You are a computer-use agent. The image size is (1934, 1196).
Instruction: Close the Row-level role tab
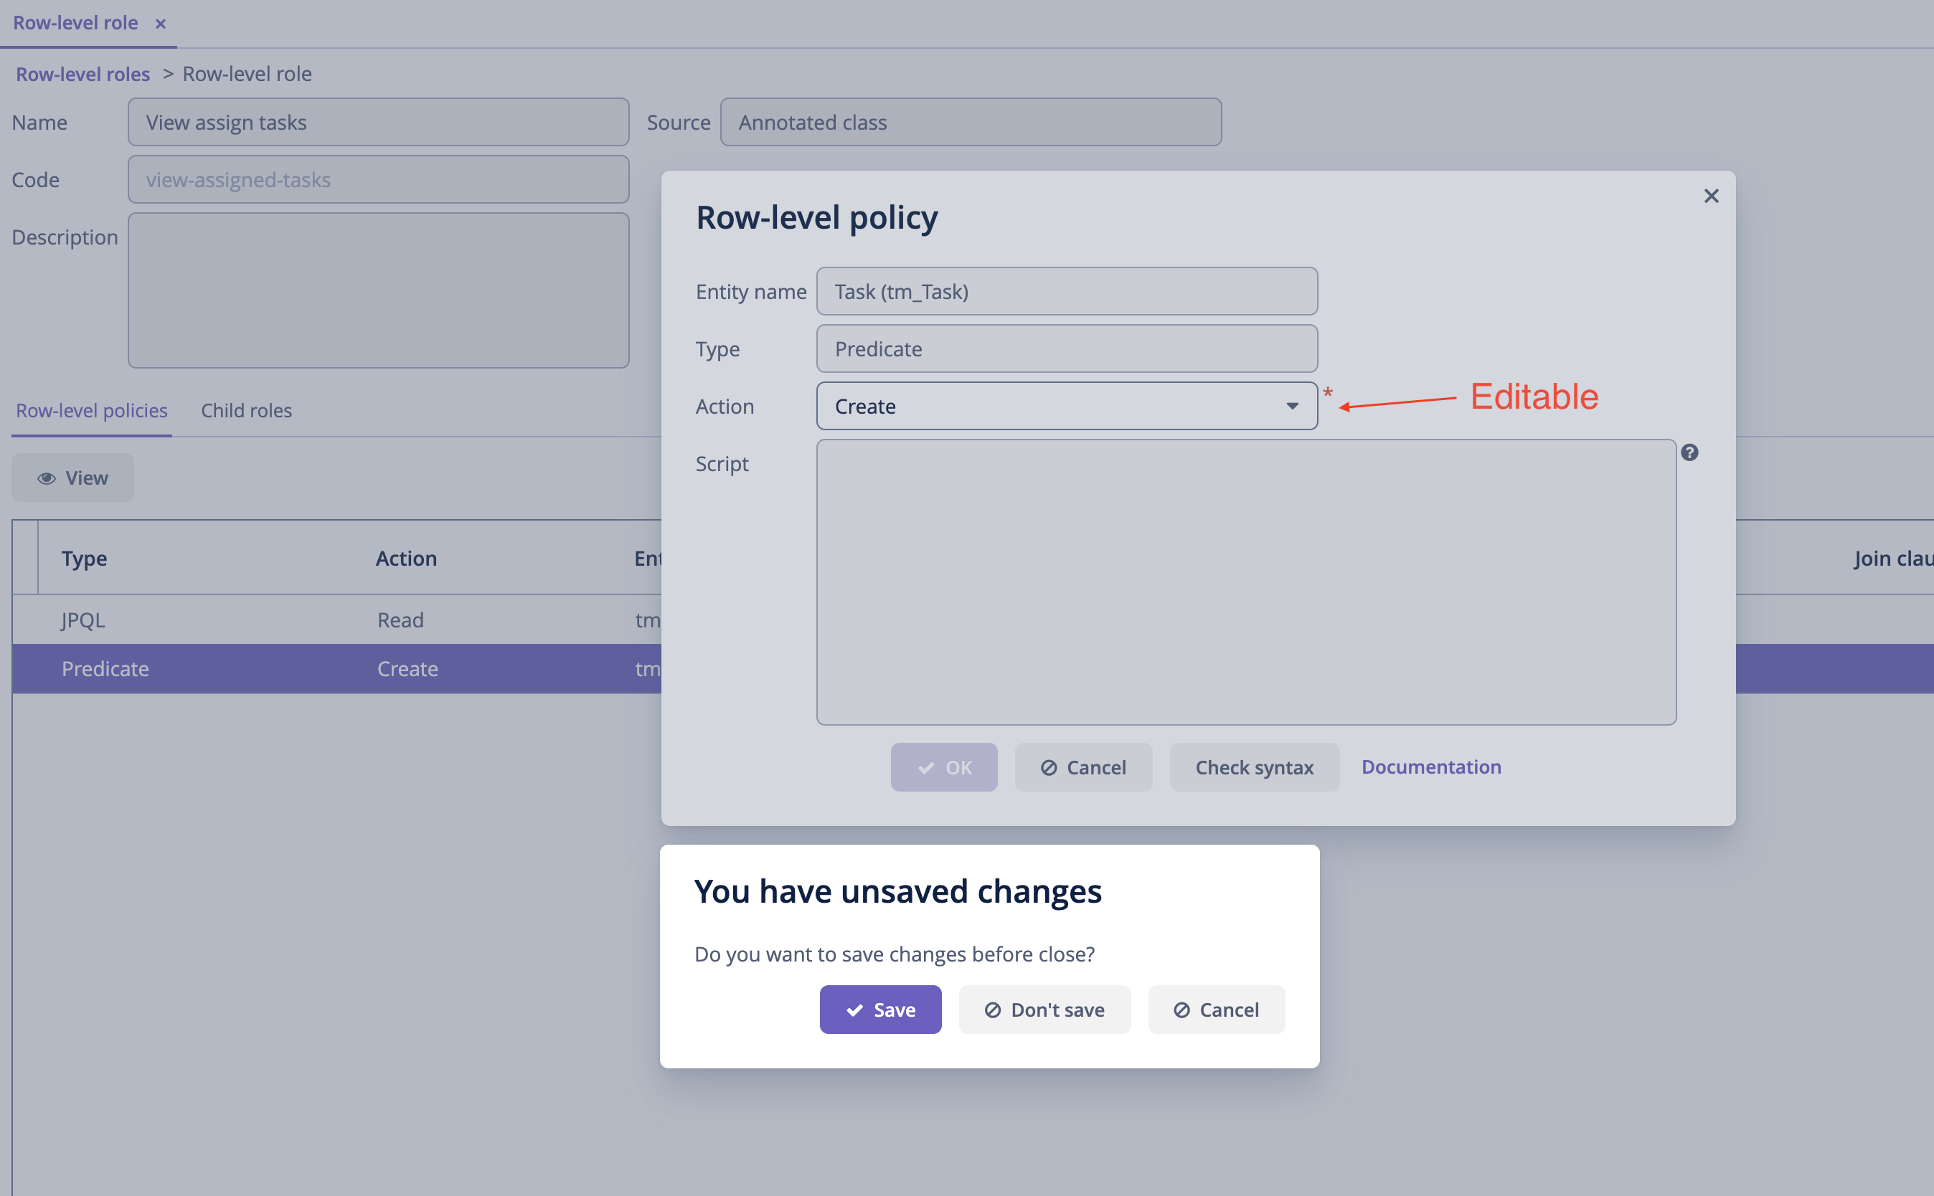click(x=161, y=24)
